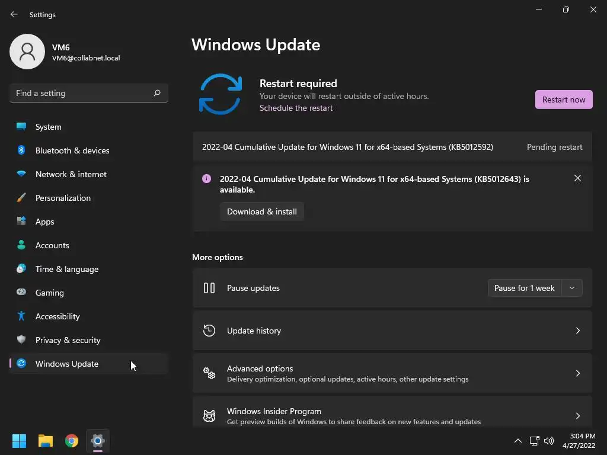Click the Pause updates icon
607x455 pixels.
pos(209,288)
